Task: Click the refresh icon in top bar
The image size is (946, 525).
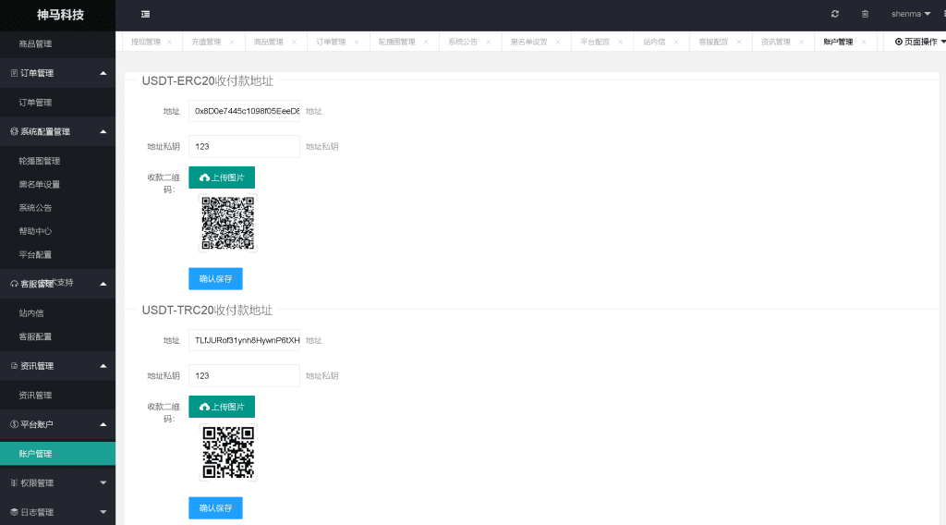Action: tap(835, 14)
